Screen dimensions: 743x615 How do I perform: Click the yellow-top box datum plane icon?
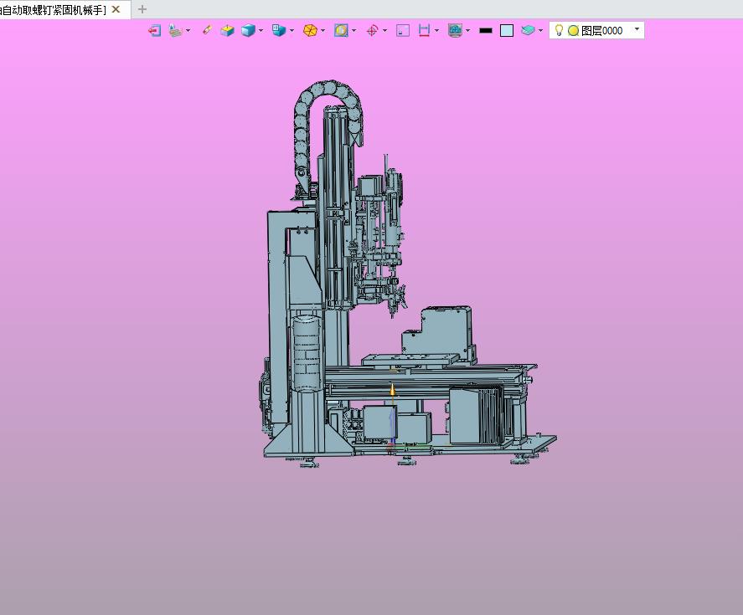tap(228, 31)
